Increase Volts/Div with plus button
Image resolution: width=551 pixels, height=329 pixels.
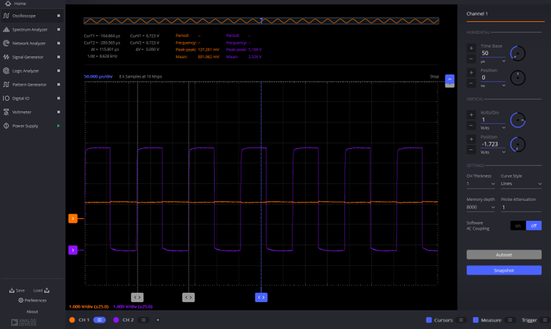471,115
